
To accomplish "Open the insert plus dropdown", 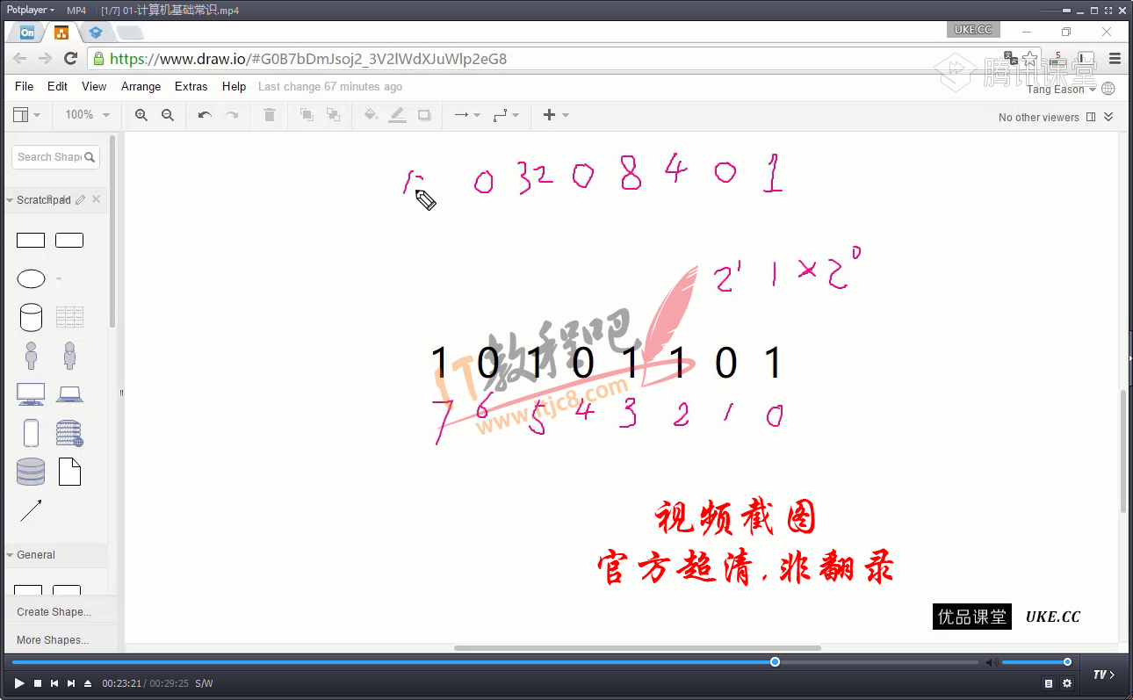I will coord(556,115).
